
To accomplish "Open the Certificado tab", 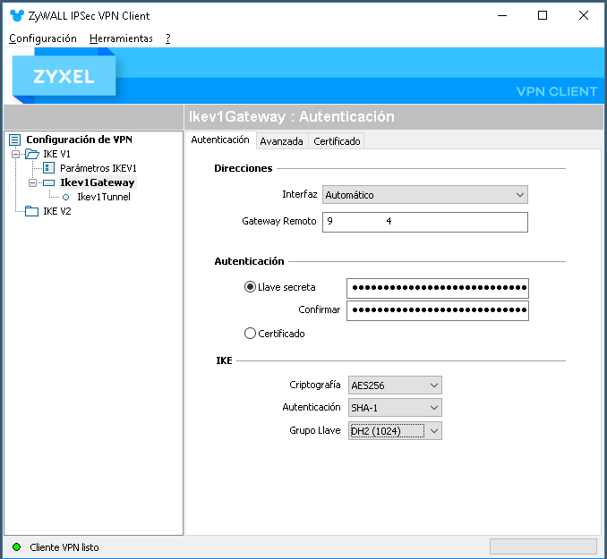I will [x=337, y=141].
